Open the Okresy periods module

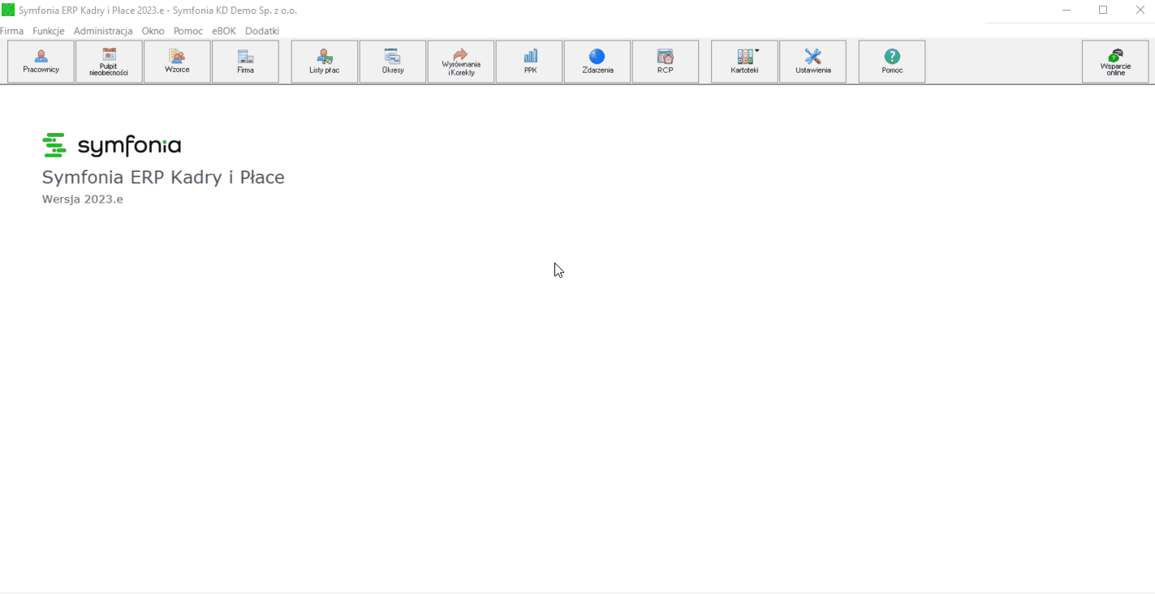point(393,62)
